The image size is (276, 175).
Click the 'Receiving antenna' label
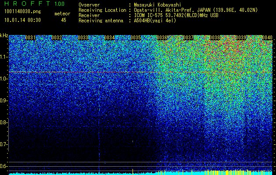point(101,21)
